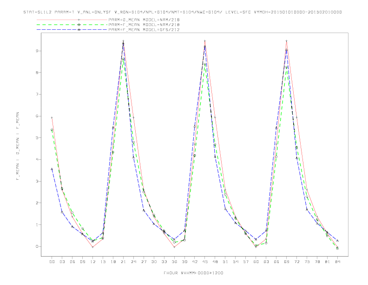Click x-axis tick label 00
The image size is (368, 285).
pos(52,262)
